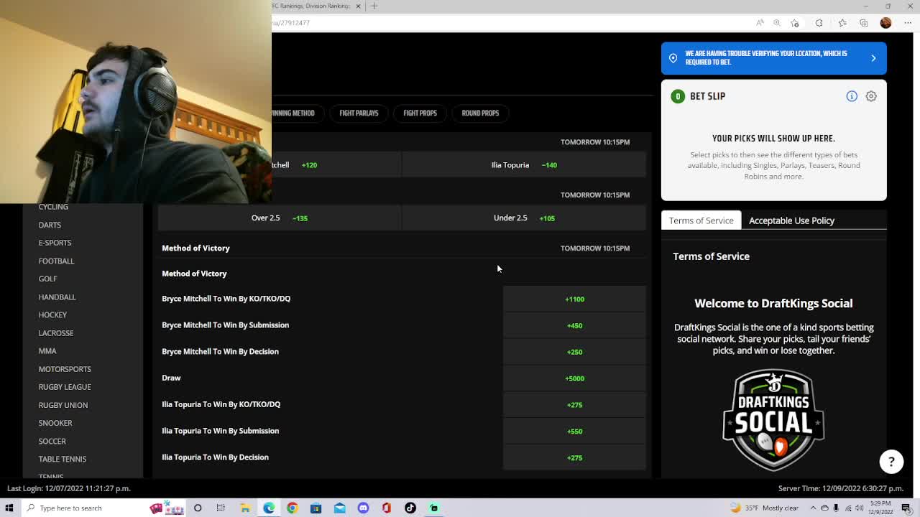Toggle read aloud icon in address bar
Screen dimensions: 920x517
(760, 23)
